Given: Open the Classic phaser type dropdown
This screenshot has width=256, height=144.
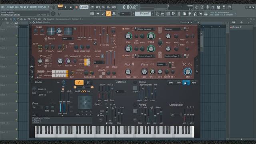Looking at the screenshot, I should (162, 64).
